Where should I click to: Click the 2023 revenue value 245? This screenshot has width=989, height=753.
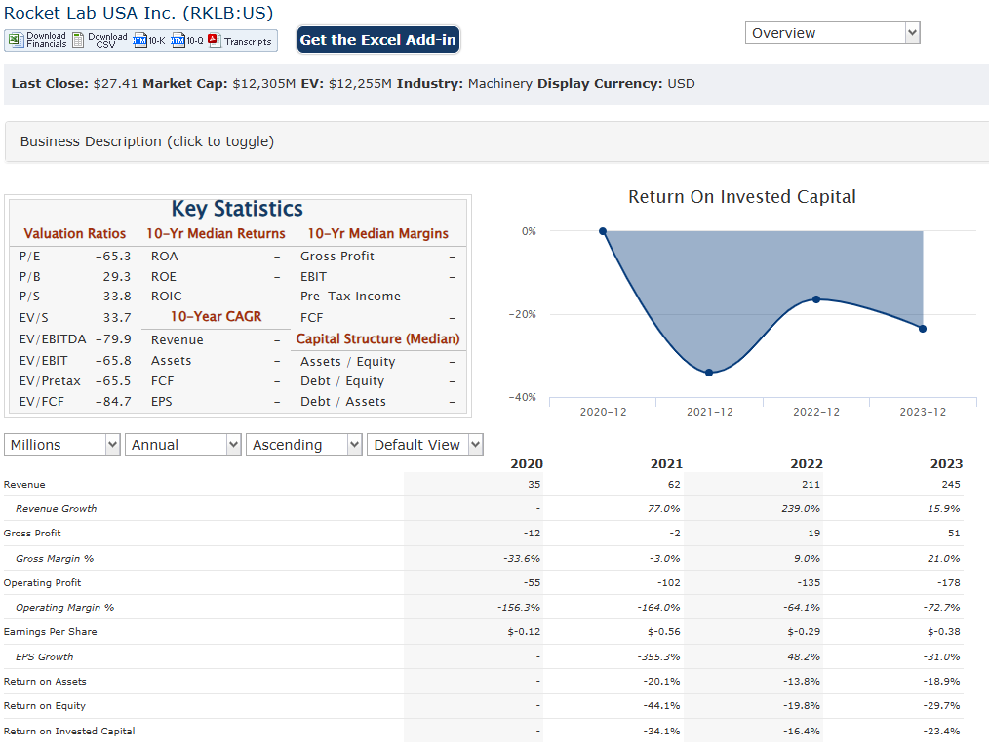(951, 485)
